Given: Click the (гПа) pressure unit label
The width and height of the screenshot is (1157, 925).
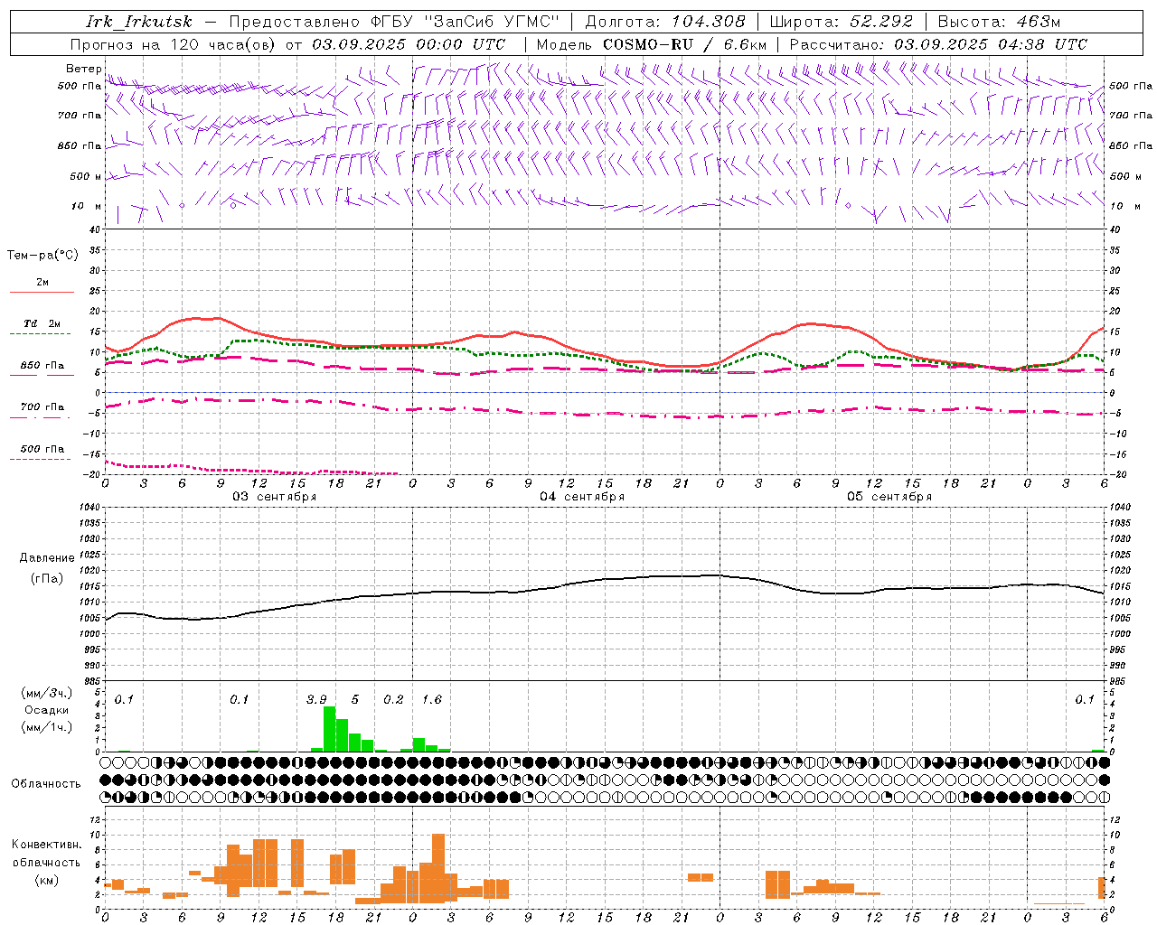Looking at the screenshot, I should [x=47, y=579].
